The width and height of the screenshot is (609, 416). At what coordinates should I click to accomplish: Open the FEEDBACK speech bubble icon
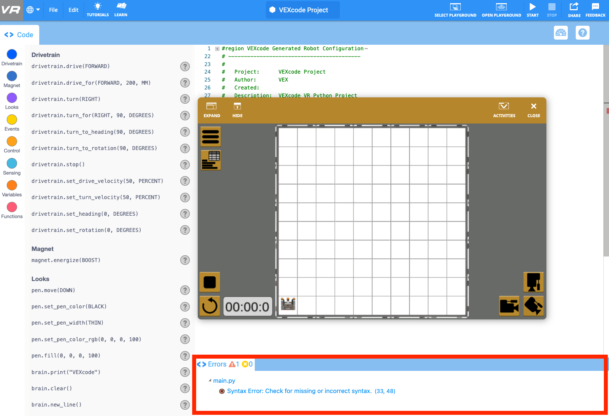[595, 7]
